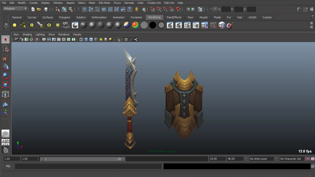This screenshot has height=177, width=315.
Task: Save the scene with the disk icon
Action: (x=46, y=9)
